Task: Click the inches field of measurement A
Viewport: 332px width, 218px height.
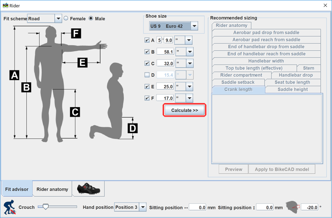Action: (x=168, y=40)
